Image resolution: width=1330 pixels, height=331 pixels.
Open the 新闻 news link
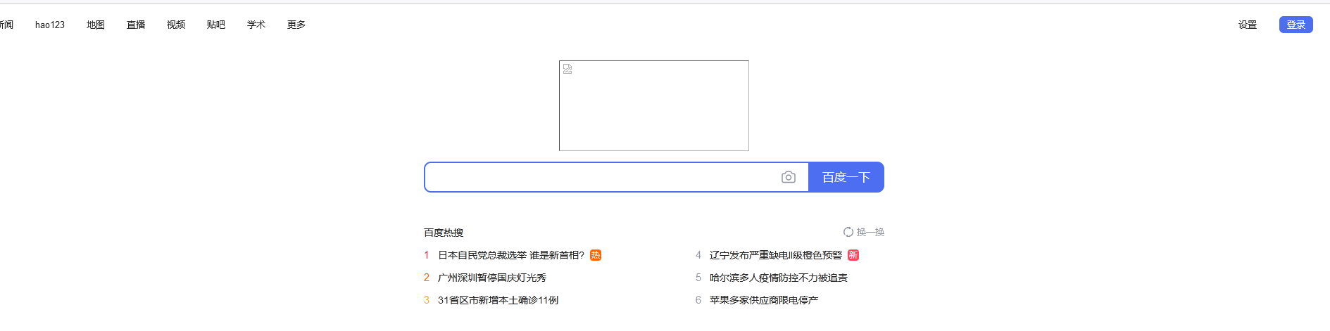coord(6,25)
